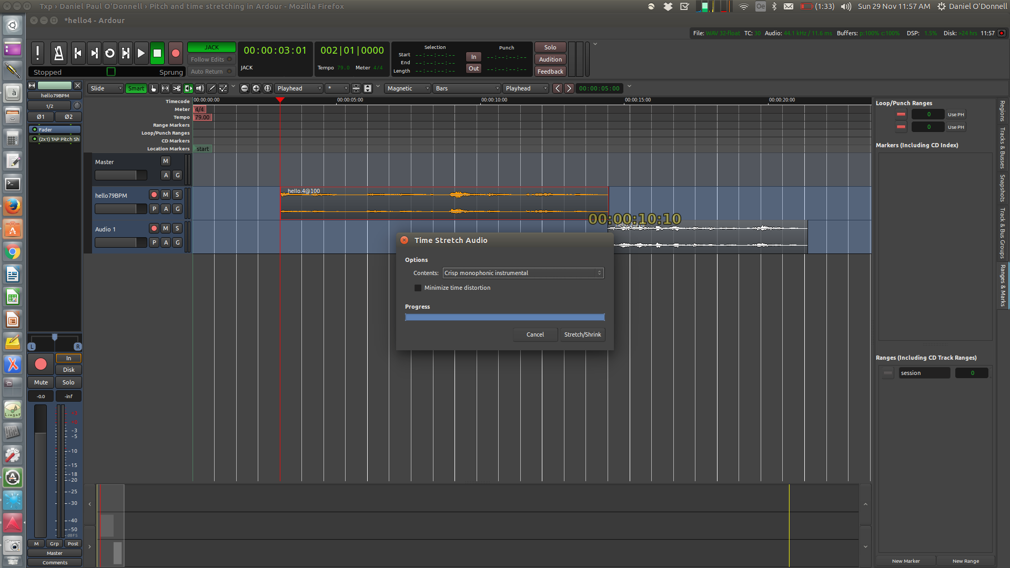Start playback from playhead
Screen dimensions: 1010x568
[141, 53]
